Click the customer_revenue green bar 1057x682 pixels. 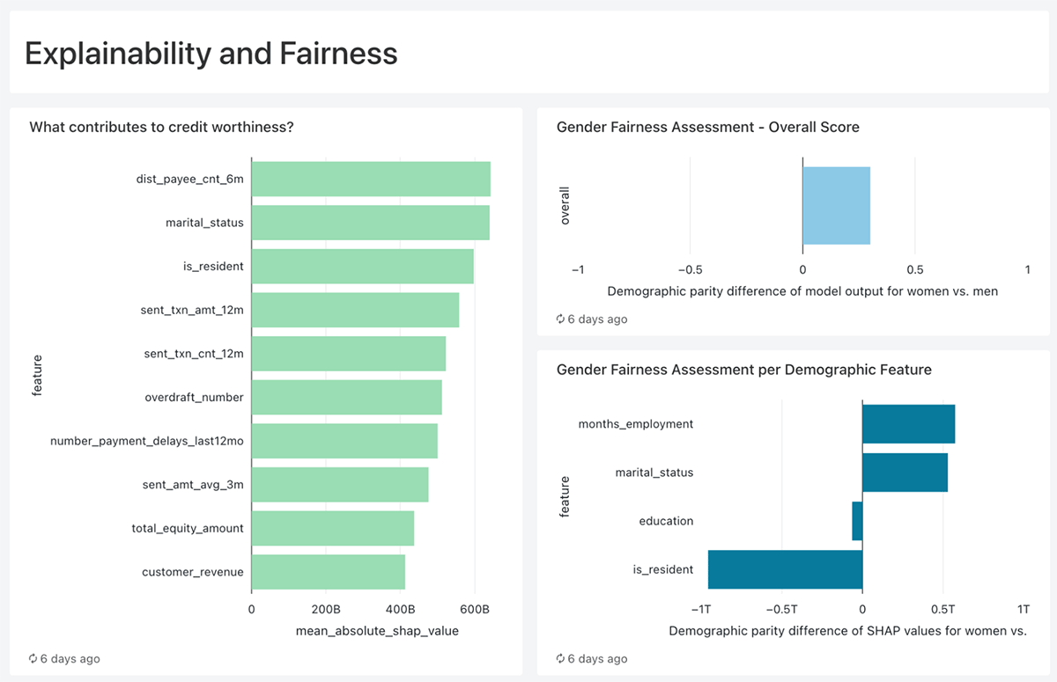tap(329, 572)
